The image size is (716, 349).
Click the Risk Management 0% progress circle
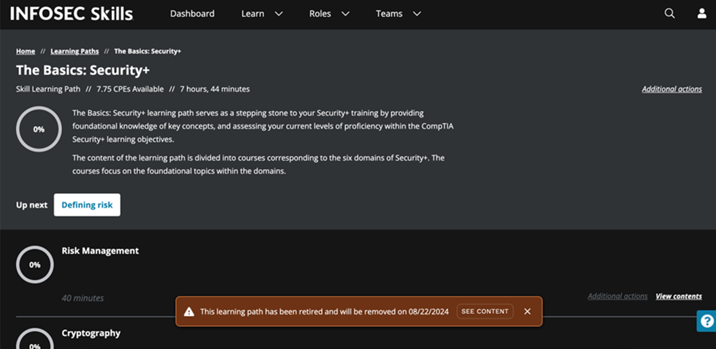(x=35, y=264)
